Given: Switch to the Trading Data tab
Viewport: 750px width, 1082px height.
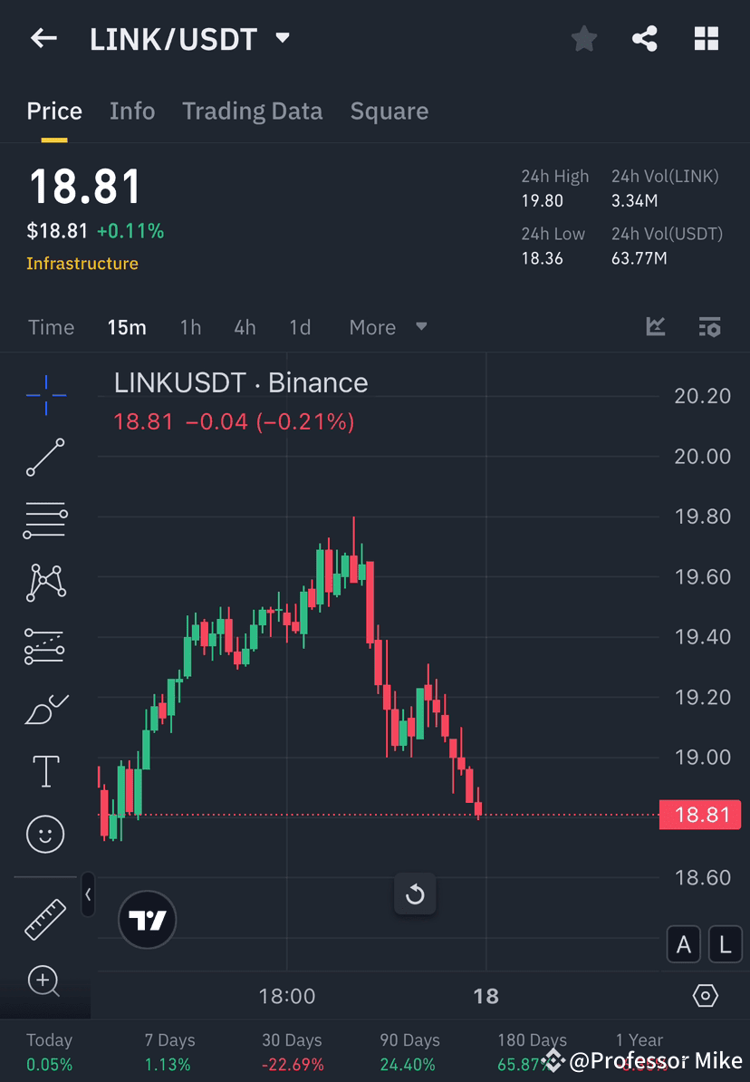Looking at the screenshot, I should point(253,111).
